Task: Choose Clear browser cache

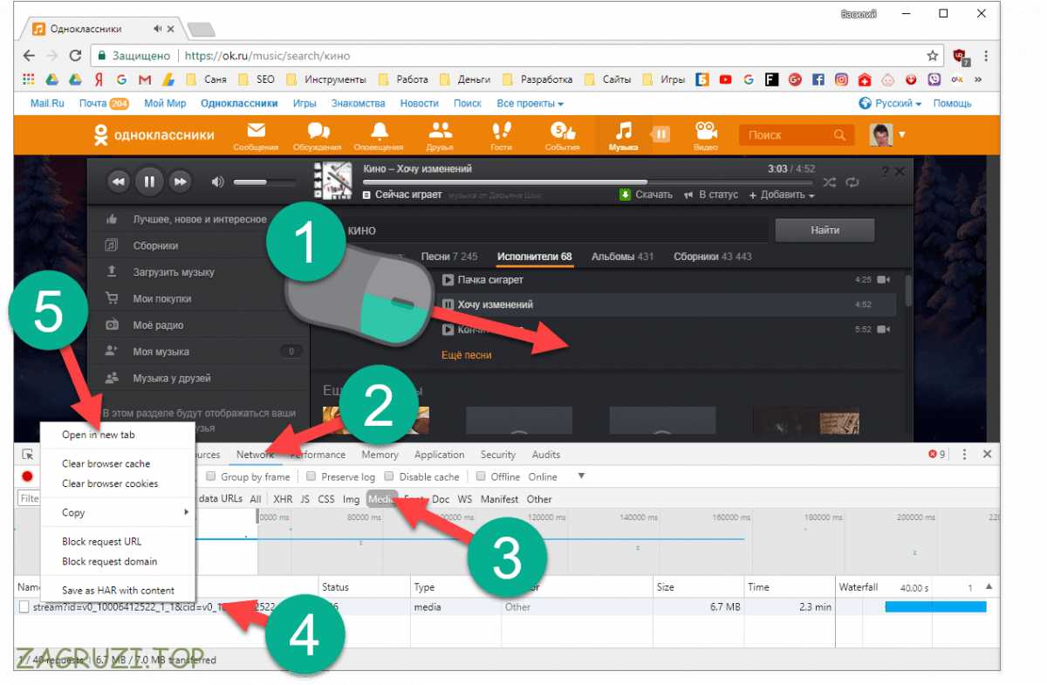Action: tap(106, 463)
